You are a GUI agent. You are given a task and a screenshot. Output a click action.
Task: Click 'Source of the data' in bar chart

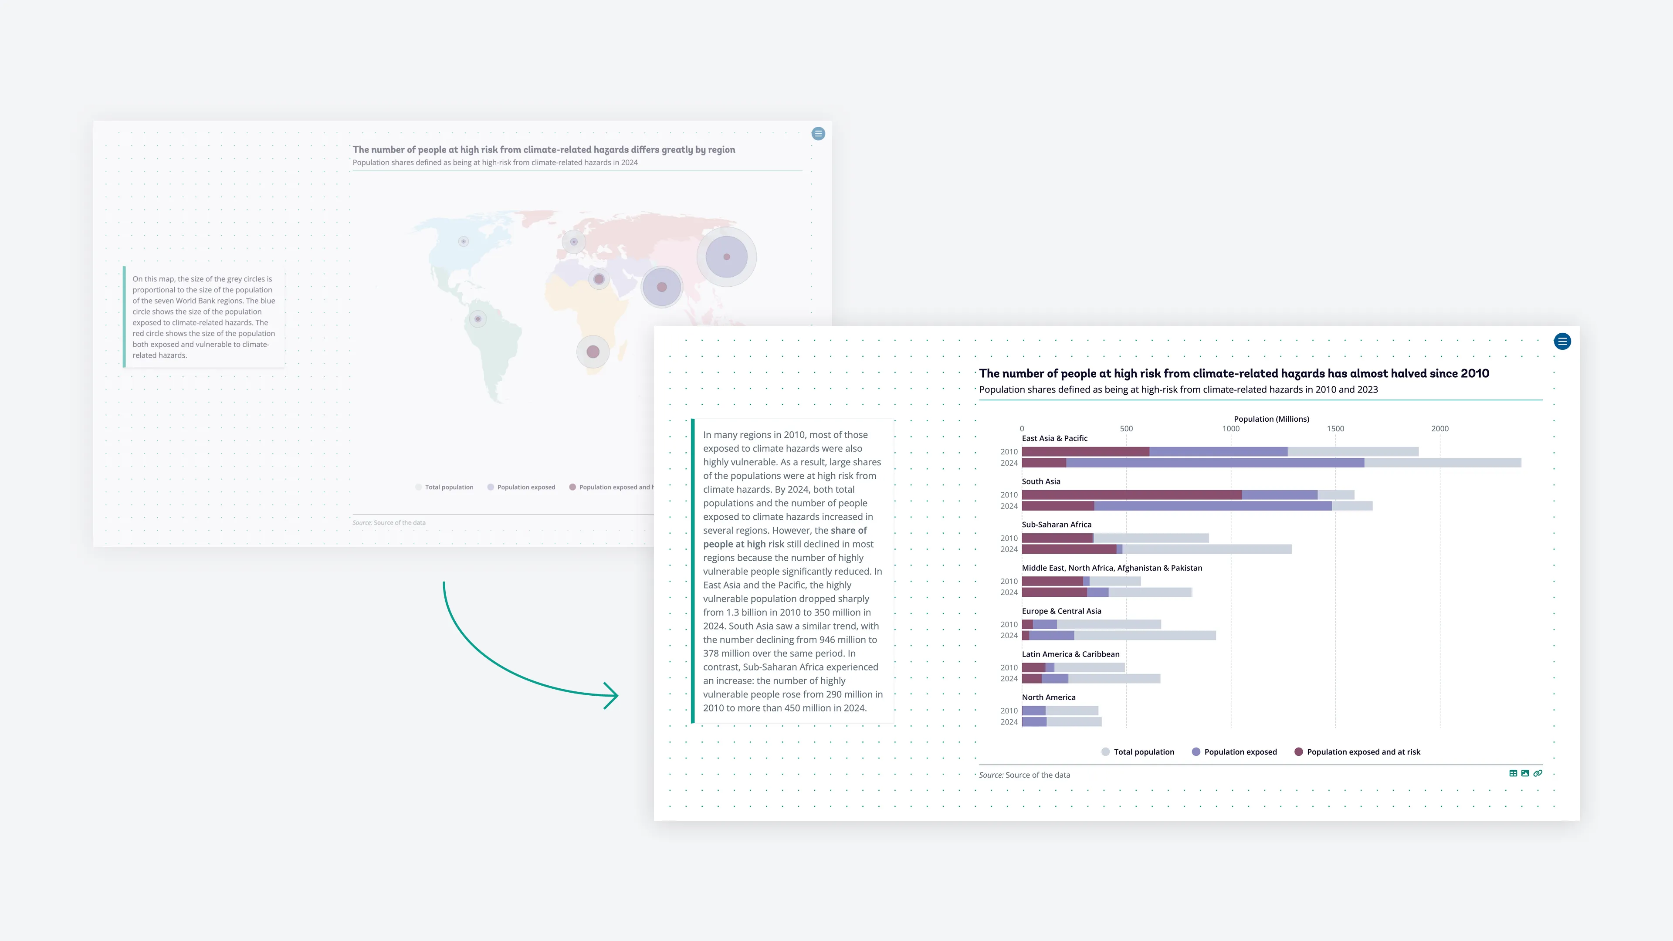(x=1037, y=775)
